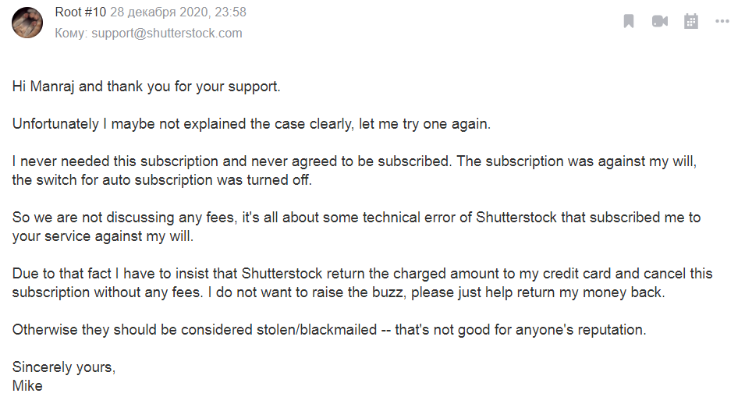Bookmark this email with the flag icon

[x=629, y=21]
